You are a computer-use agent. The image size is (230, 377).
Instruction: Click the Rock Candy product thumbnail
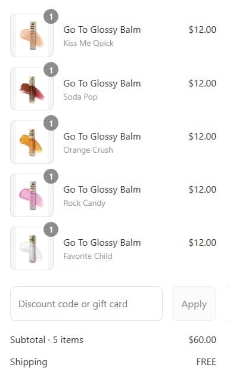coord(32,195)
